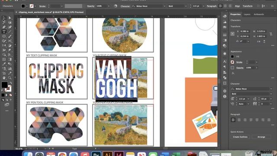Click Recolor Artwork globe in control bar

116,6
